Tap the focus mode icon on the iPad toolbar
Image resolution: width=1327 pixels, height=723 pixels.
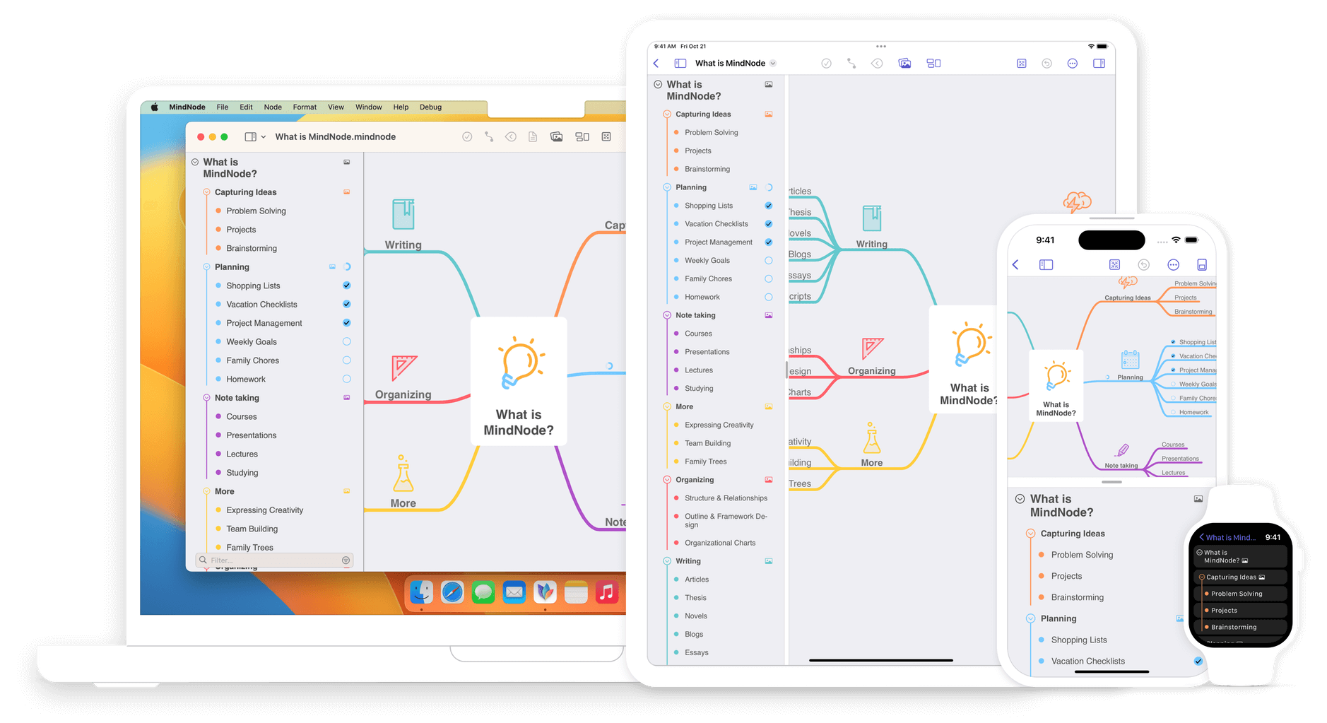pyautogui.click(x=1022, y=63)
